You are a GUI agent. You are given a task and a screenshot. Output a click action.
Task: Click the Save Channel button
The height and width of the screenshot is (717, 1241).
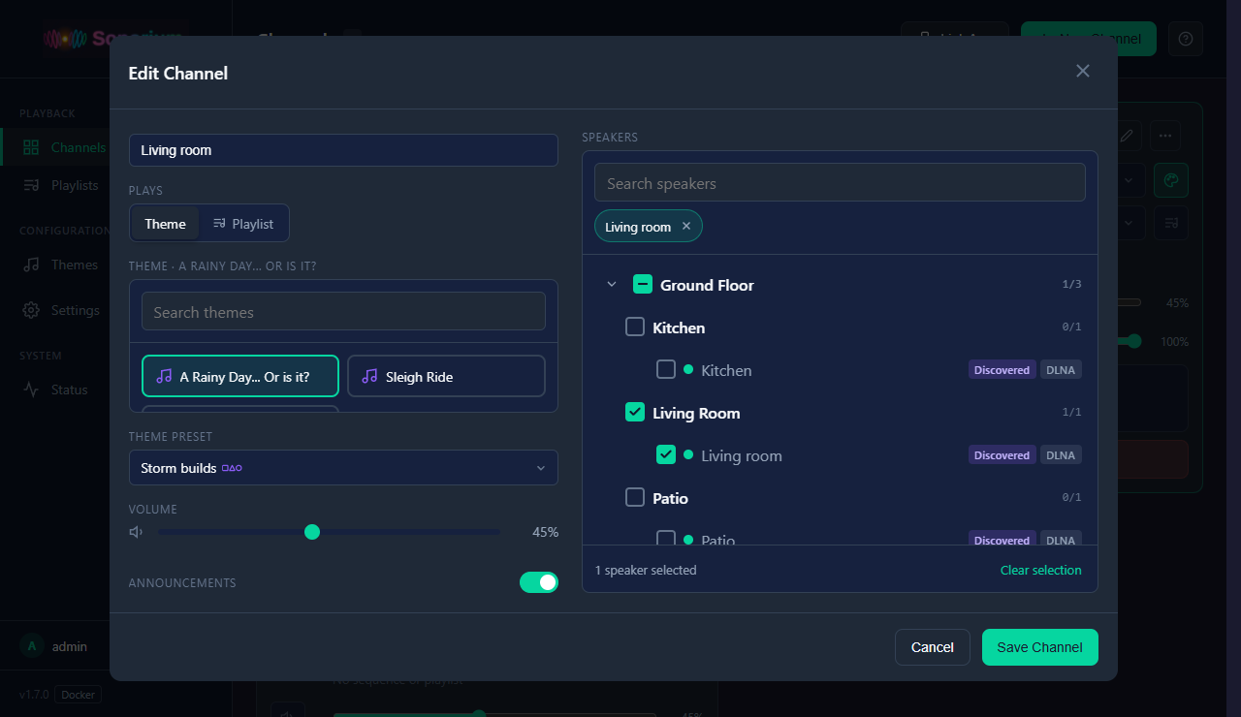click(1040, 647)
